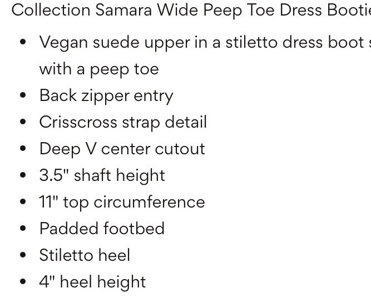Screen dimensions: 371x303
Task: Select the 'Stiletto heel' text
Action: click(85, 255)
